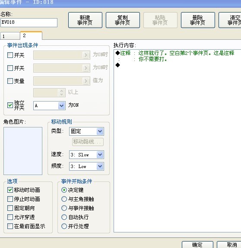
Task: Enable the second 开关 condition checkbox
Action: 10,68
